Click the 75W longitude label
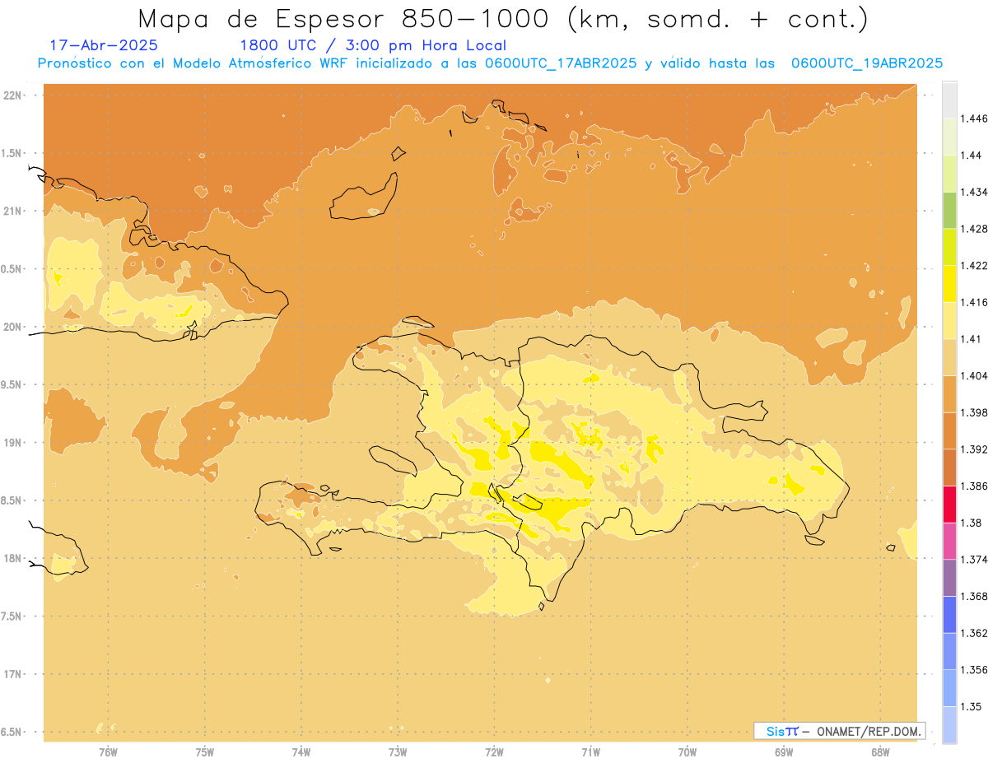 [x=205, y=751]
